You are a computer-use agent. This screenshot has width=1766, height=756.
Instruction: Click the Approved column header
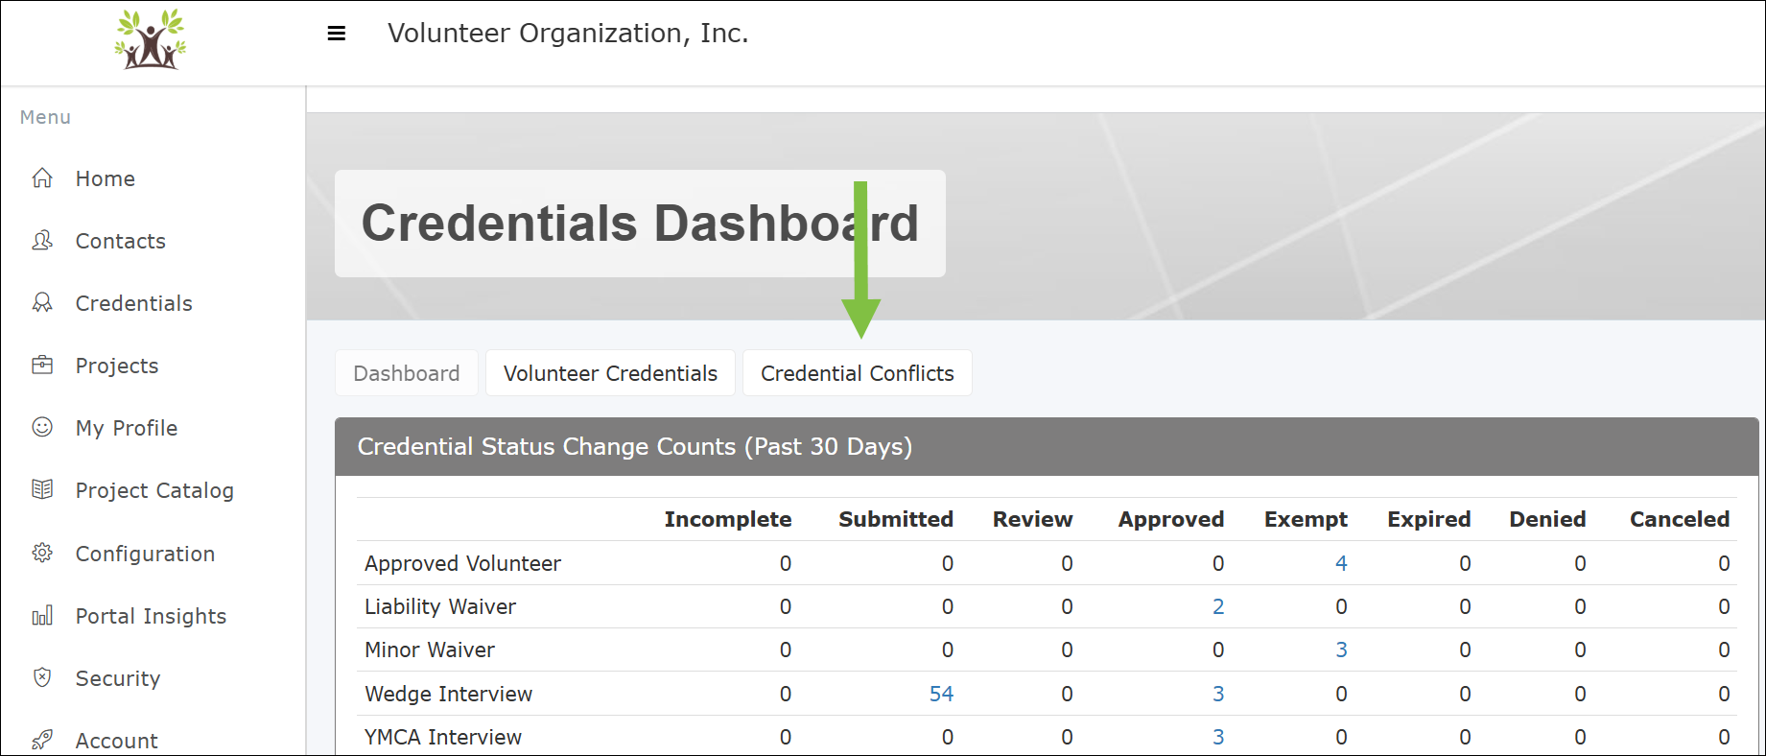[x=1171, y=519]
